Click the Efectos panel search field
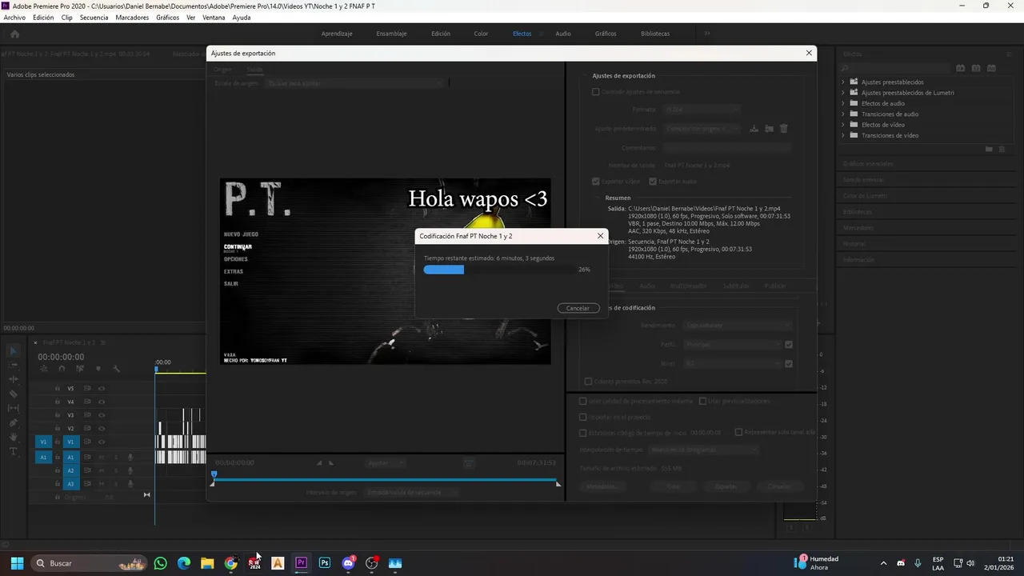 [895, 68]
